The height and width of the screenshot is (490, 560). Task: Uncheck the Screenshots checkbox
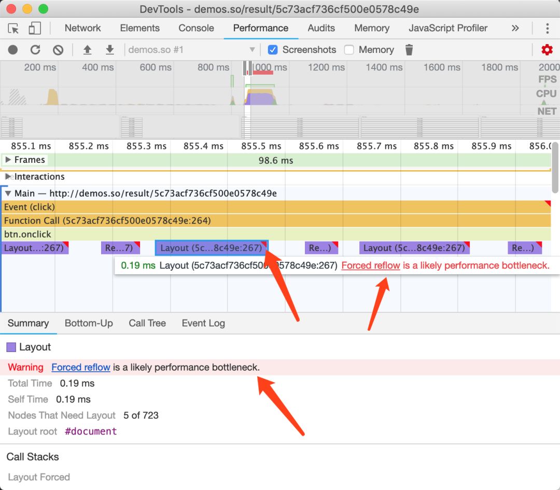point(273,50)
